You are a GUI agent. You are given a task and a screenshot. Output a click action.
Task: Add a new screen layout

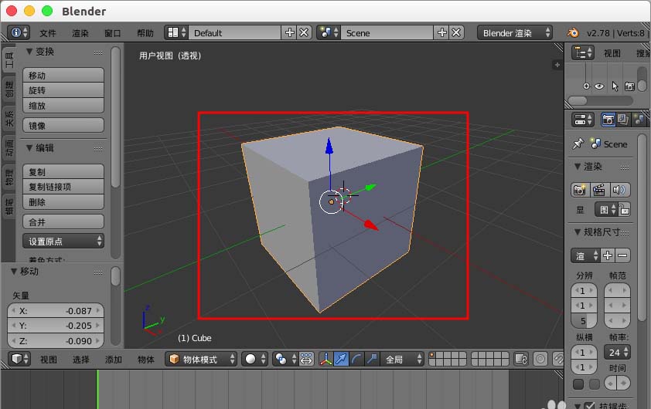289,32
